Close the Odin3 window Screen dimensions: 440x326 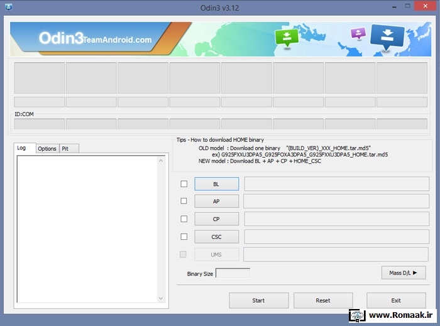click(x=425, y=6)
